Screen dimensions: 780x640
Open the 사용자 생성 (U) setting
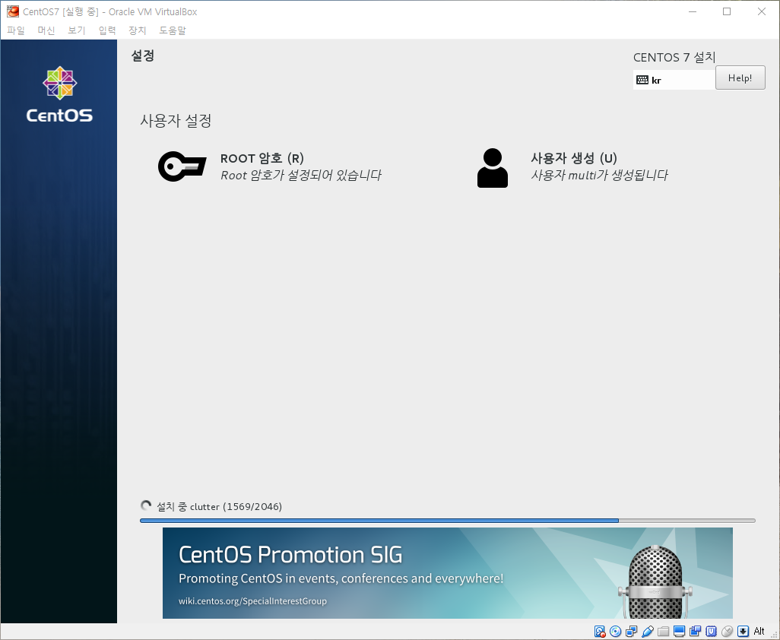click(572, 167)
